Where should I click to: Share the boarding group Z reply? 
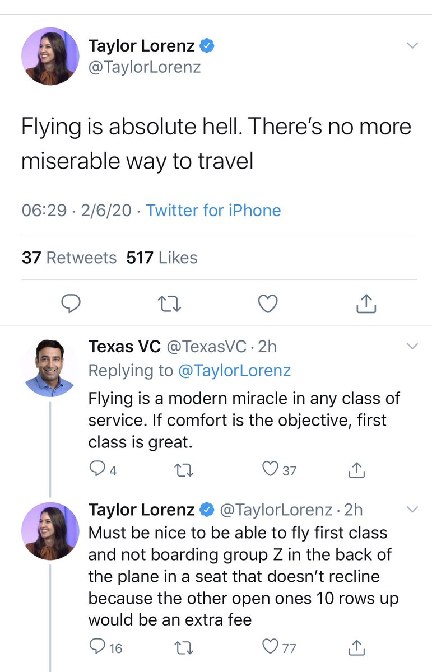click(356, 648)
